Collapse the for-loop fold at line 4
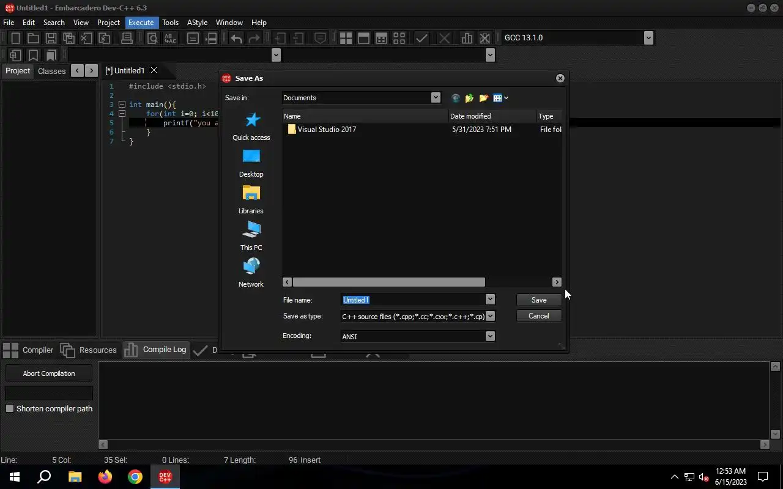783x489 pixels. (x=122, y=114)
